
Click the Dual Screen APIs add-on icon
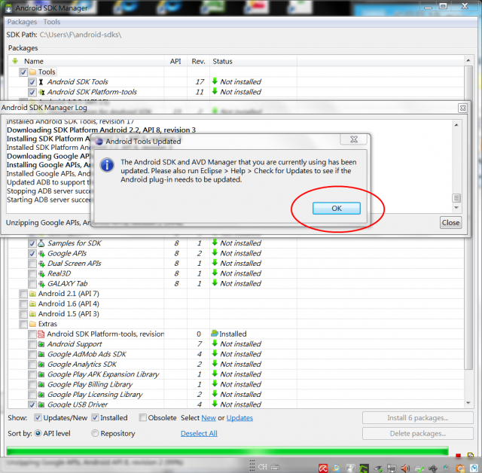coord(41,264)
